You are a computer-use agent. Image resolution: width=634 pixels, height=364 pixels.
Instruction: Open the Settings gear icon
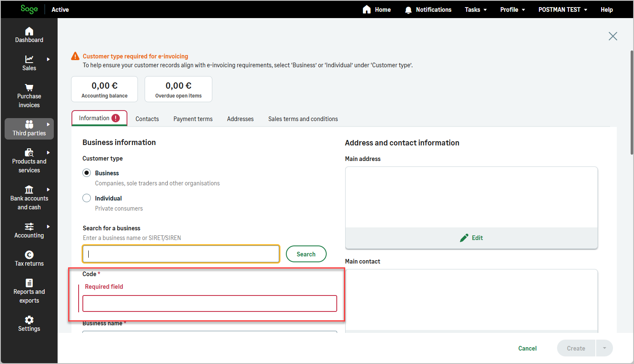29,319
